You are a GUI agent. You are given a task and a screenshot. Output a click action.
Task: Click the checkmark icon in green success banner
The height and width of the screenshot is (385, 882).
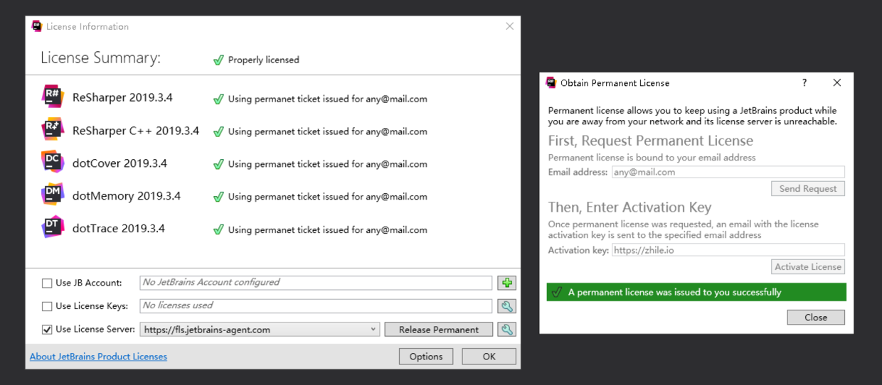point(557,292)
